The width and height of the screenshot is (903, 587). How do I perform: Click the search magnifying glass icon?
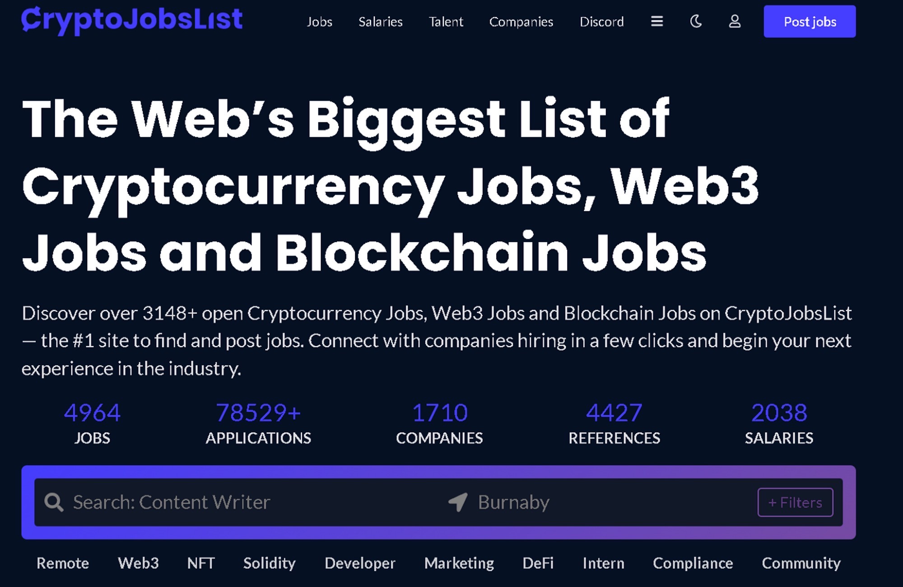pos(54,502)
